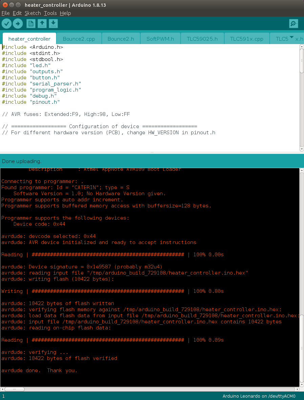Viewport: 304px width, 400px height.
Task: Click the Verify sketch checkmark icon
Action: click(x=7, y=23)
